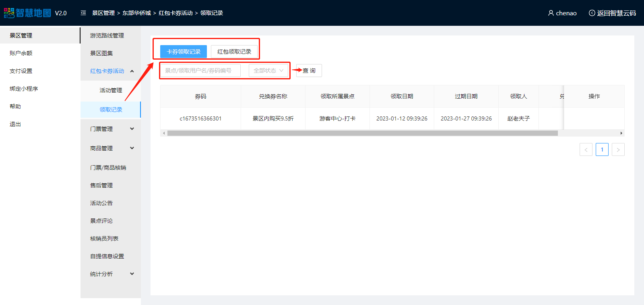Screen dimensions: 644x305
Task: Expand the 门票管理 submenu
Action: pos(132,129)
